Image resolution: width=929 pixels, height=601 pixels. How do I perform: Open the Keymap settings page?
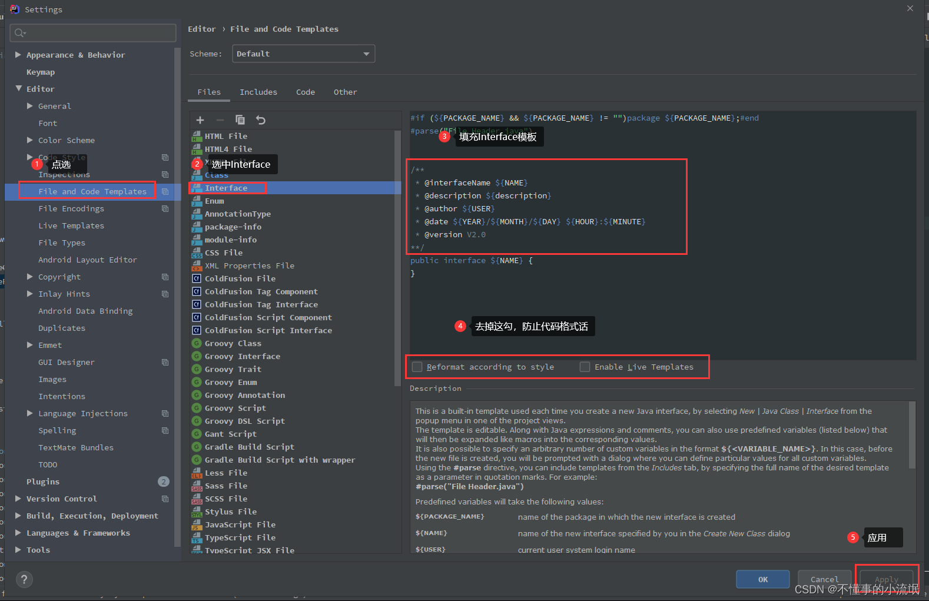pos(41,72)
